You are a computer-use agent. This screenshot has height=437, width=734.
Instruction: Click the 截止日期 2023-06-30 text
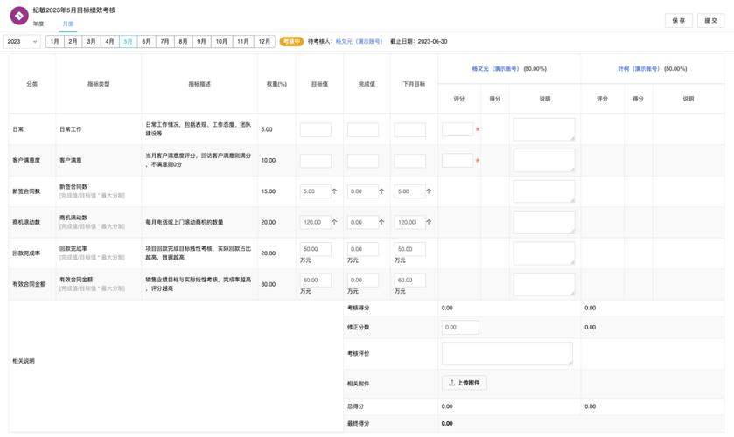click(418, 42)
